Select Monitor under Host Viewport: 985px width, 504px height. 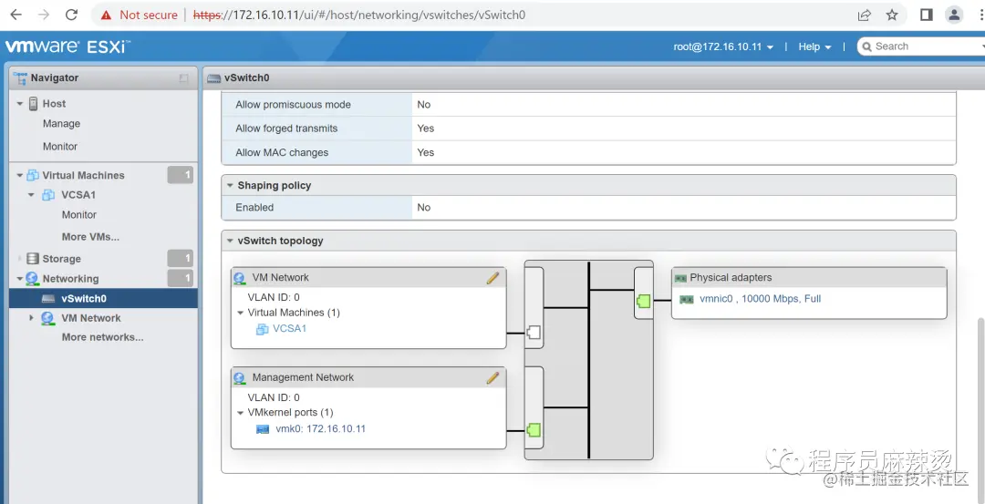click(x=60, y=146)
